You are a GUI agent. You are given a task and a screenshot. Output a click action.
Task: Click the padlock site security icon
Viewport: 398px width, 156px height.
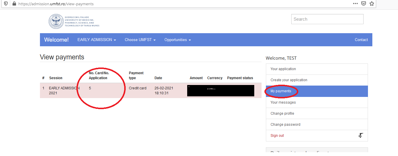click(x=14, y=4)
